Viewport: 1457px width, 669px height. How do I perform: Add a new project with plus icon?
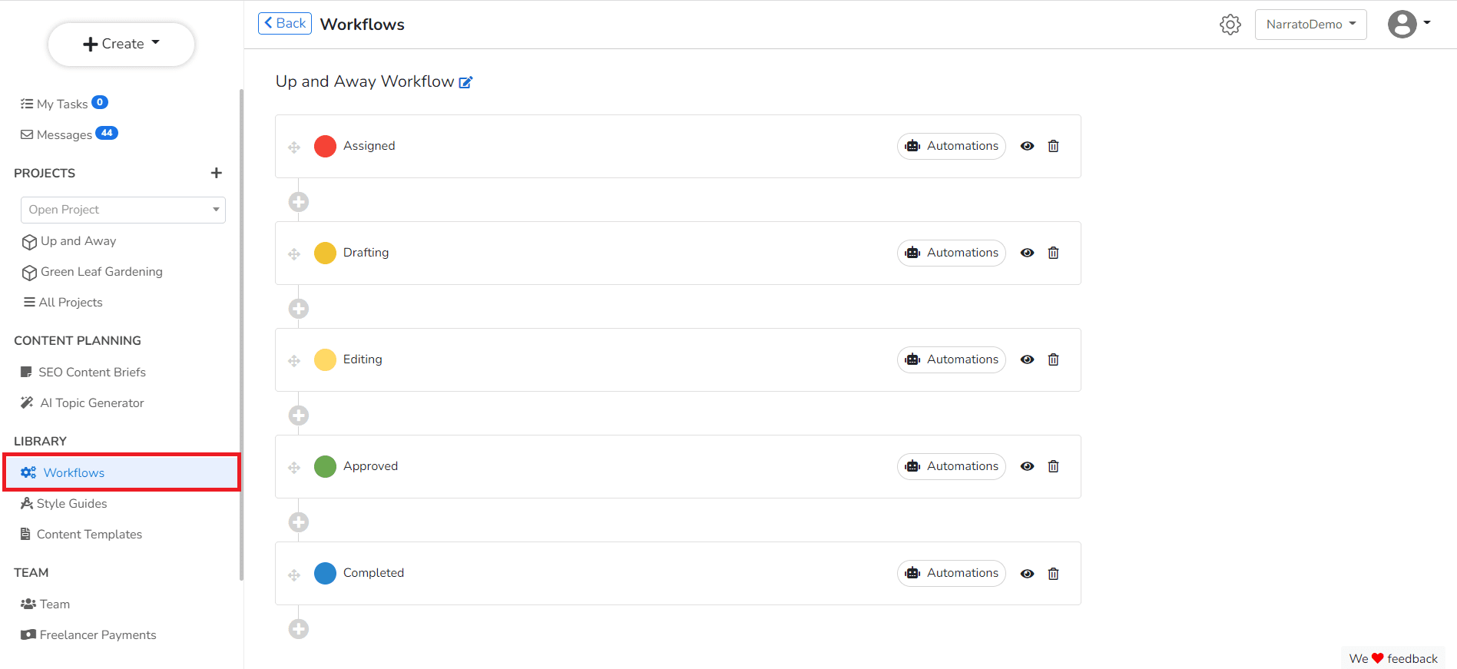tap(217, 173)
